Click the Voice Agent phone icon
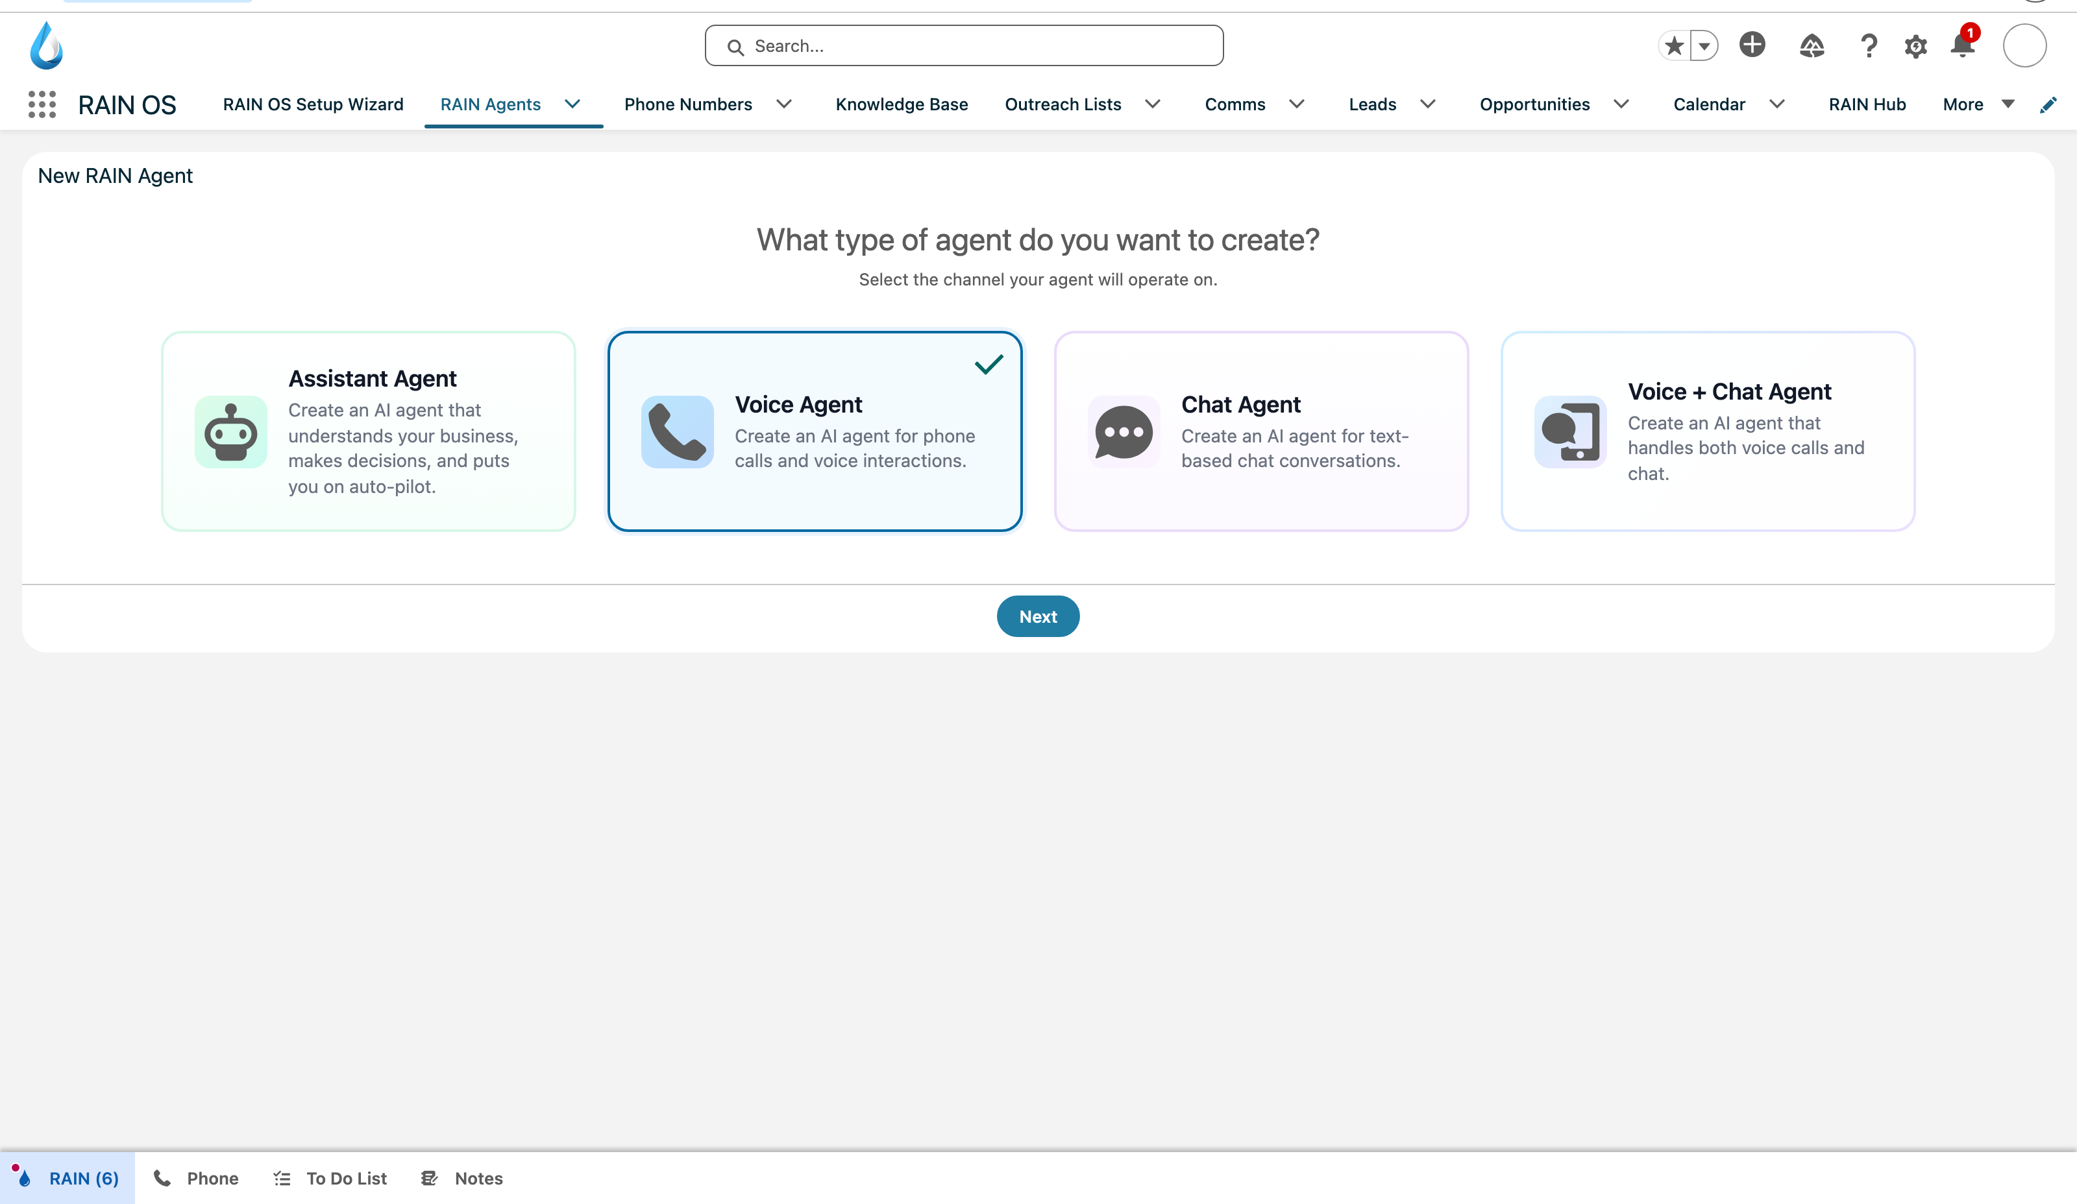This screenshot has width=2077, height=1204. [x=678, y=431]
